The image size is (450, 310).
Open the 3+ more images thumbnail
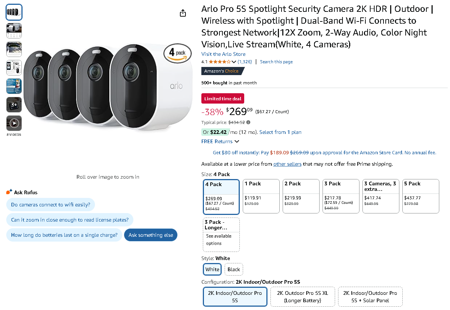coord(14,105)
